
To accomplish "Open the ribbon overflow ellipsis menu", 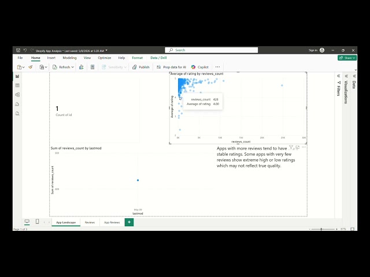I will [x=217, y=67].
